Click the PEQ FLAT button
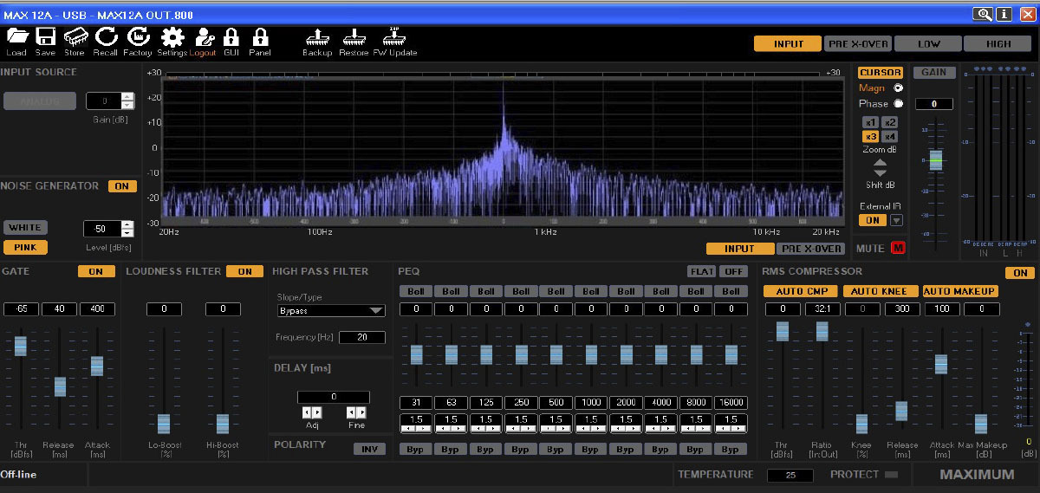This screenshot has width=1040, height=493. pos(702,271)
